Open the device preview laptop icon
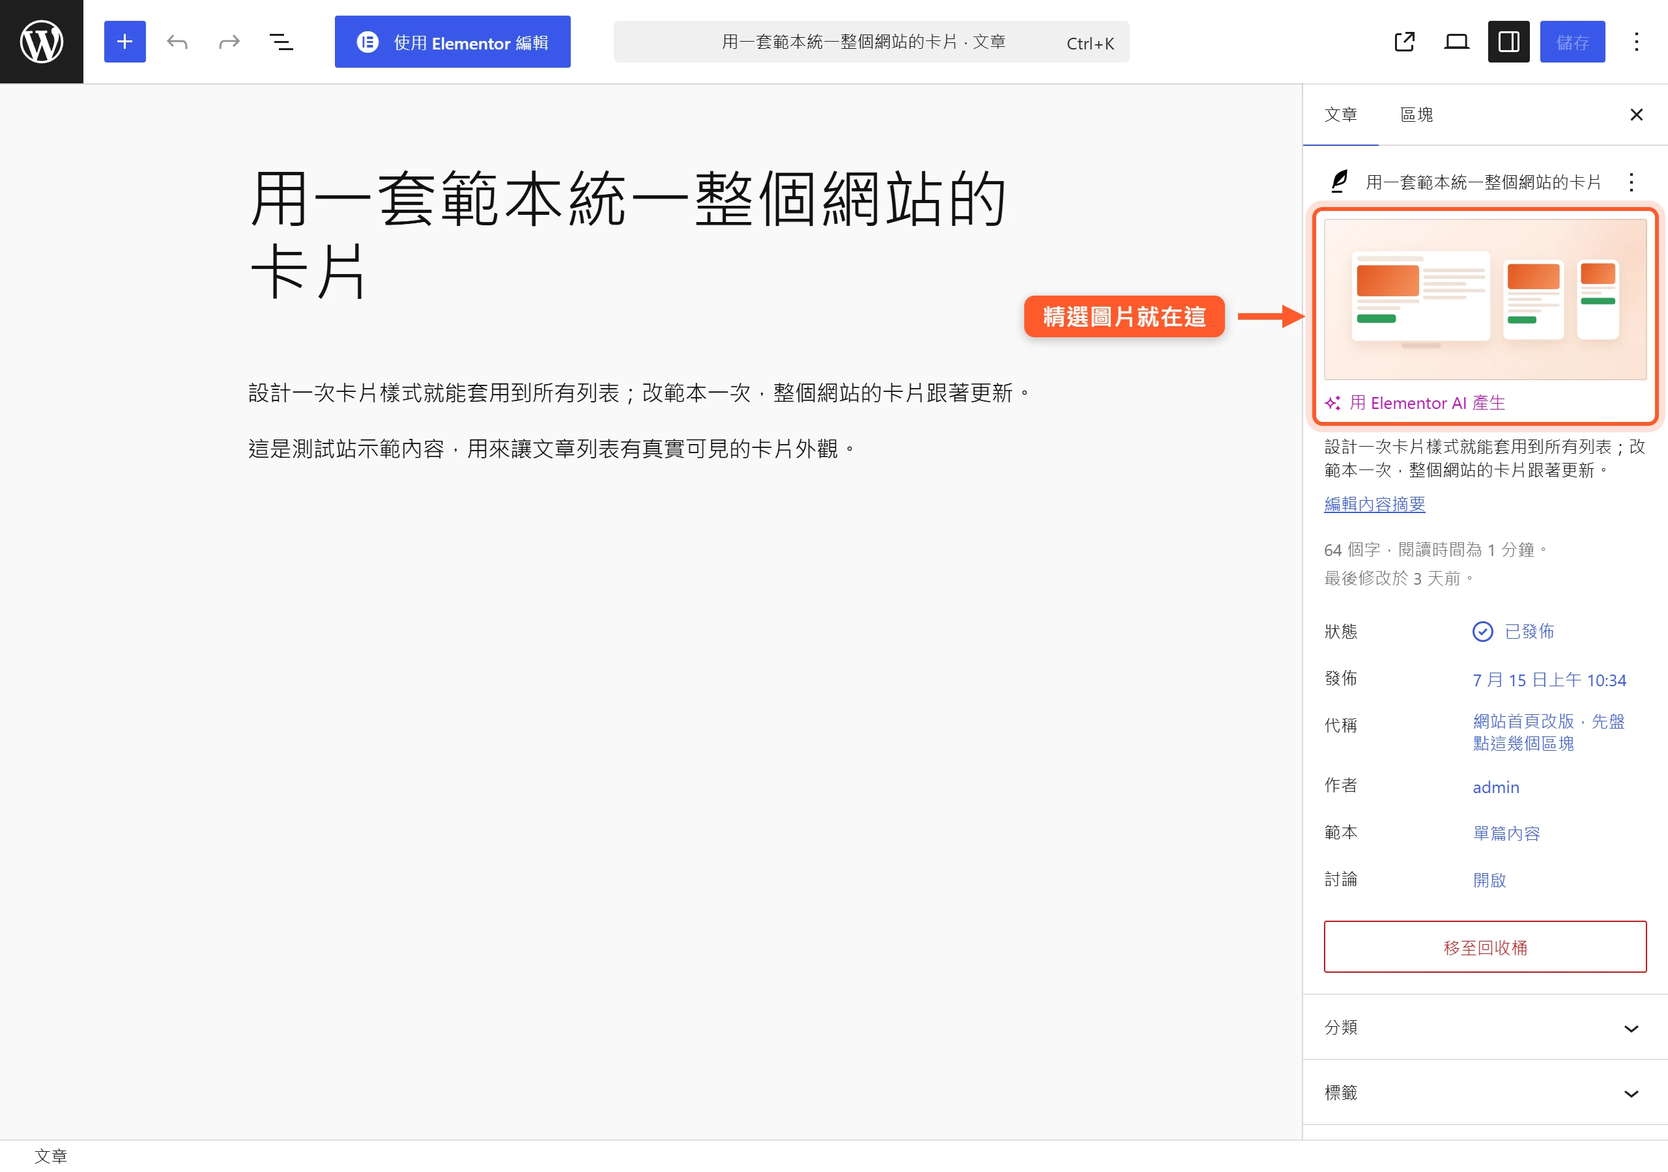The height and width of the screenshot is (1172, 1668). click(1457, 42)
